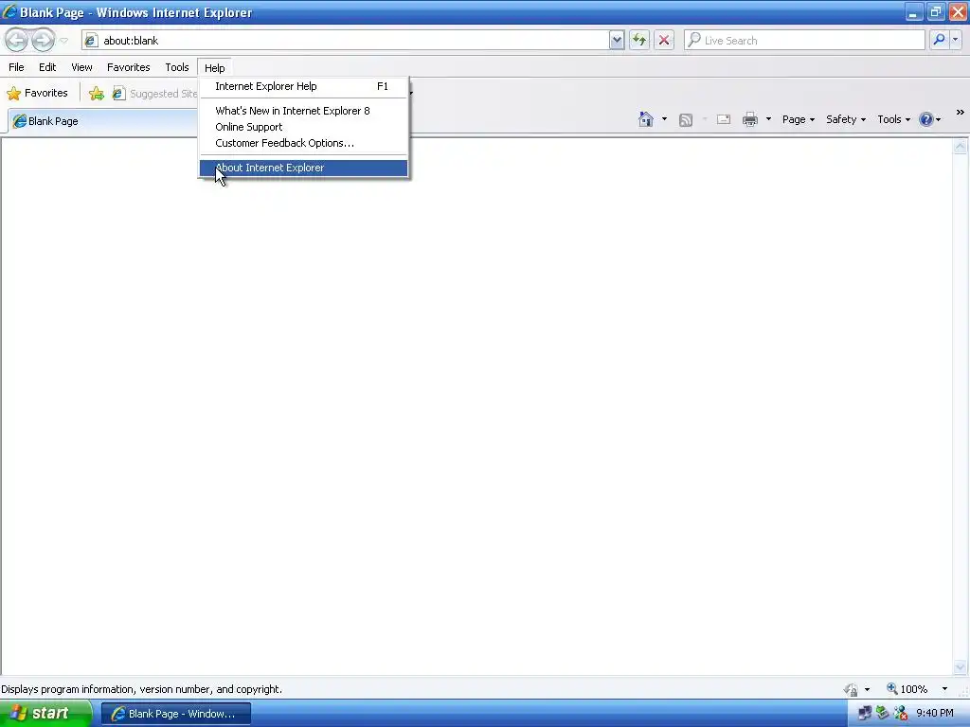Click the Back navigation button

pyautogui.click(x=17, y=40)
